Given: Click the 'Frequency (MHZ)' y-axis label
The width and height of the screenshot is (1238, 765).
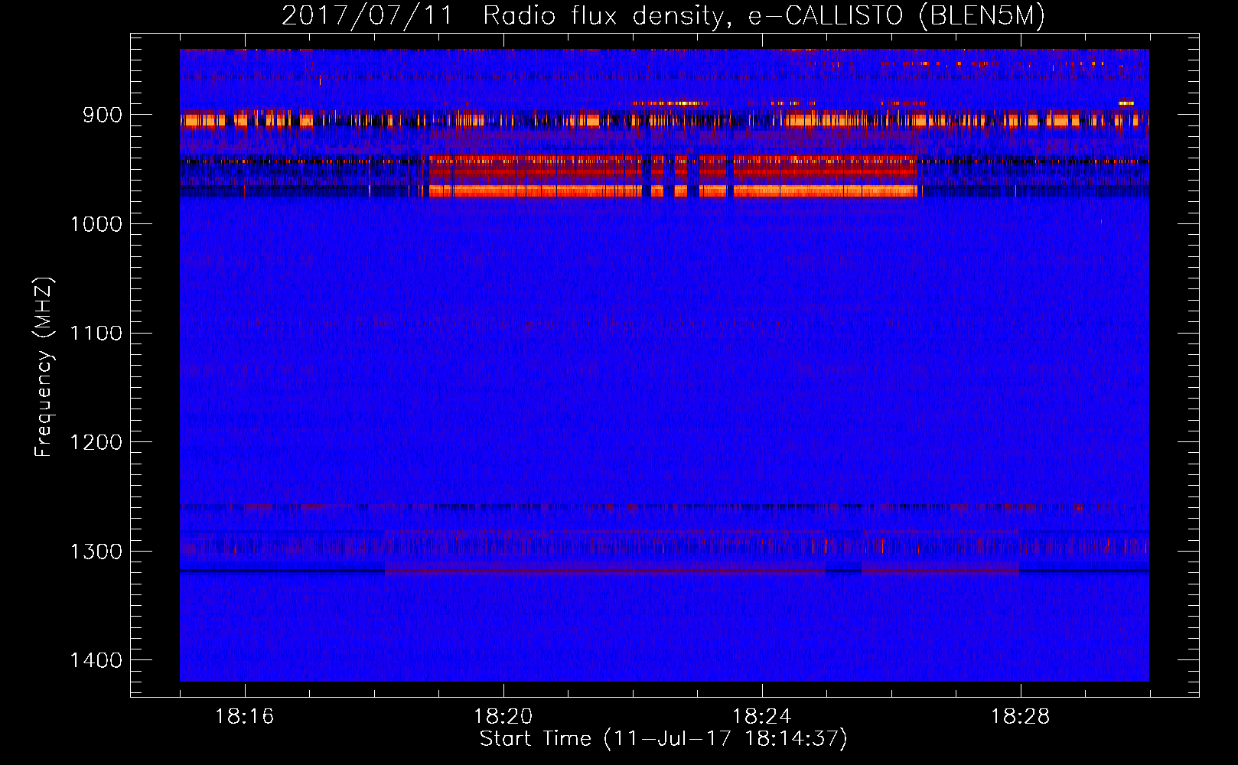Looking at the screenshot, I should tap(44, 367).
